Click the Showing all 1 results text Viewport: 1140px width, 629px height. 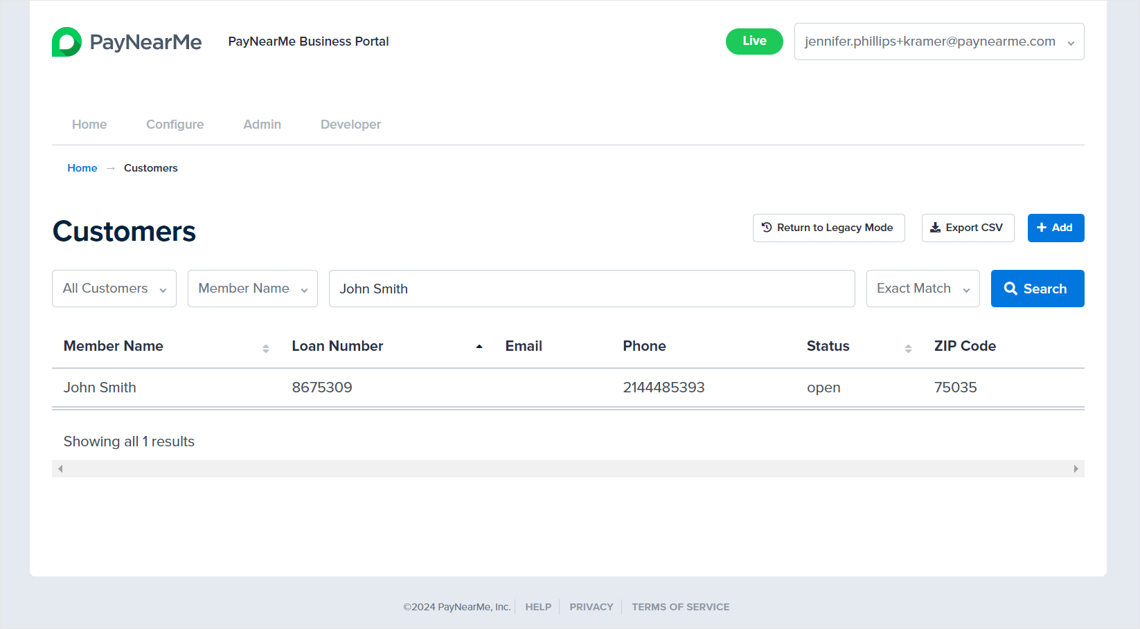click(129, 441)
